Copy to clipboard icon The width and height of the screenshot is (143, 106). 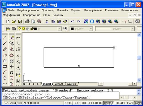[53, 22]
